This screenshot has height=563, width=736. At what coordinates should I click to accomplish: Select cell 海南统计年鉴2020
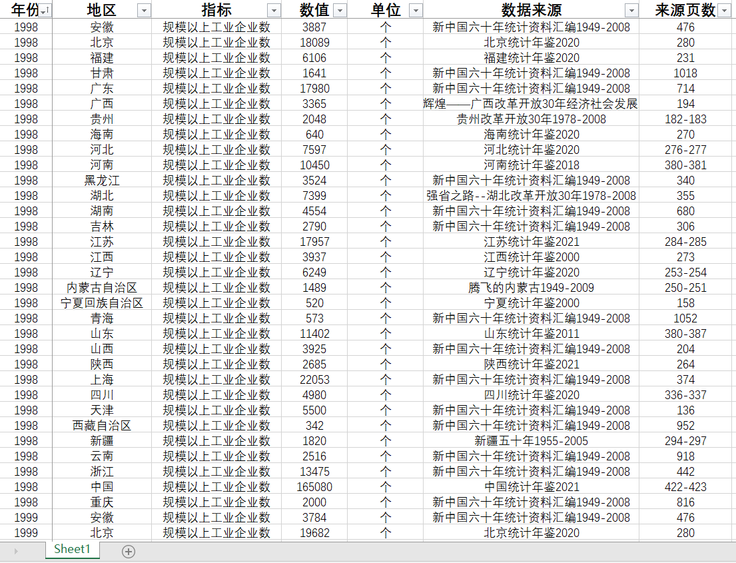tap(531, 135)
